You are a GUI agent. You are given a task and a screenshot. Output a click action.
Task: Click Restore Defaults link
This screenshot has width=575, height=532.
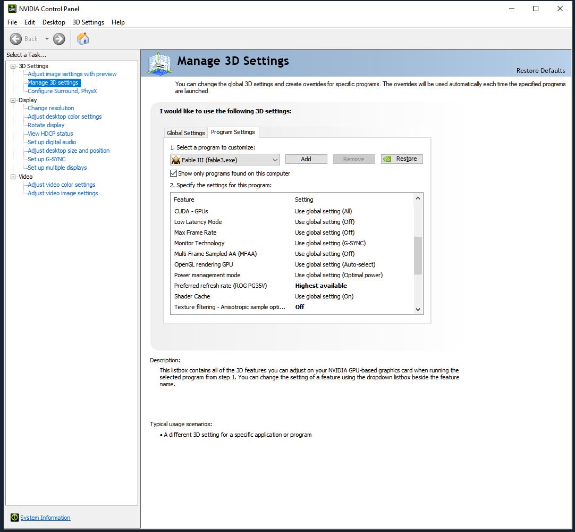point(540,71)
